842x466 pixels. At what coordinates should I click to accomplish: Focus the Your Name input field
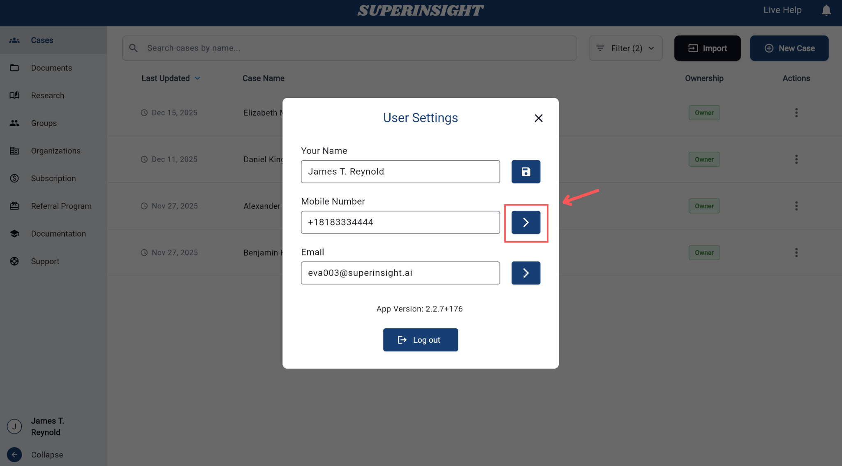pyautogui.click(x=400, y=172)
